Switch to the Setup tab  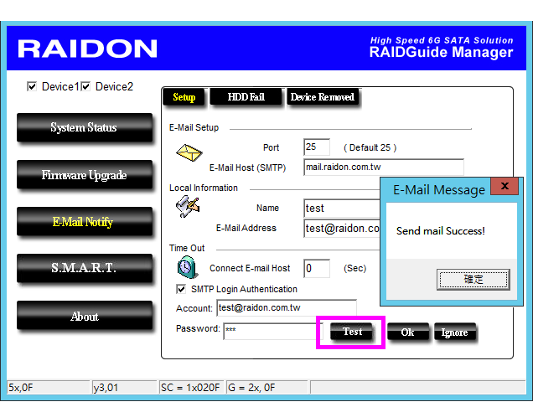coord(184,97)
